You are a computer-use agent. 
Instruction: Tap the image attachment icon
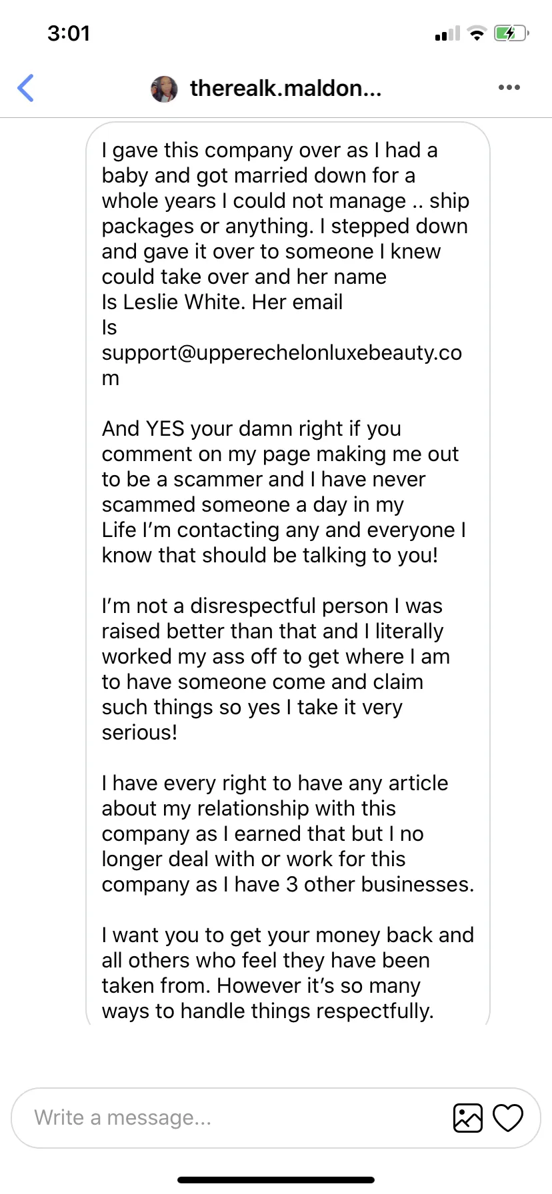(x=467, y=1117)
